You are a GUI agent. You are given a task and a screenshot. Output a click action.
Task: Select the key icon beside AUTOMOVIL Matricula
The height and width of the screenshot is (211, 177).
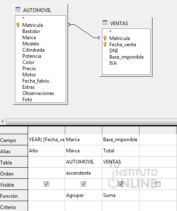(18, 25)
